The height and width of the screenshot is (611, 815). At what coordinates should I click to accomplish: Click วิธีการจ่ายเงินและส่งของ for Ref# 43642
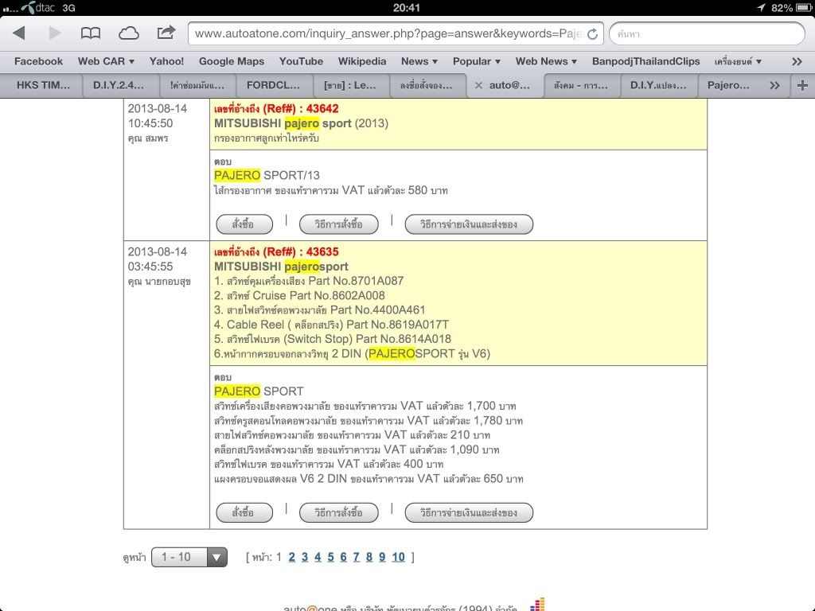469,224
